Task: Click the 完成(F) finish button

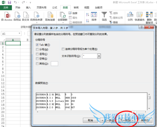Action: [145, 120]
